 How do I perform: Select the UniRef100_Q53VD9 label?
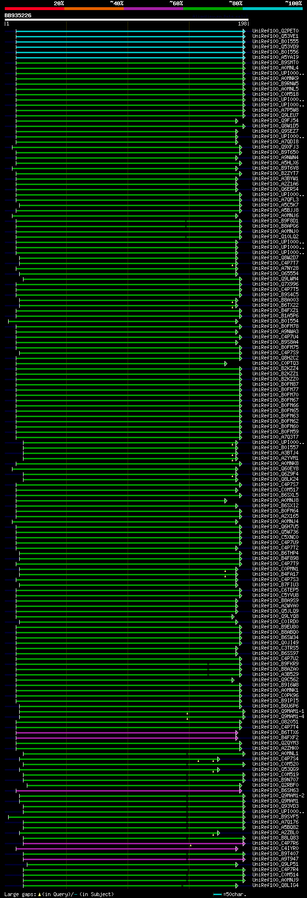pos(275,47)
